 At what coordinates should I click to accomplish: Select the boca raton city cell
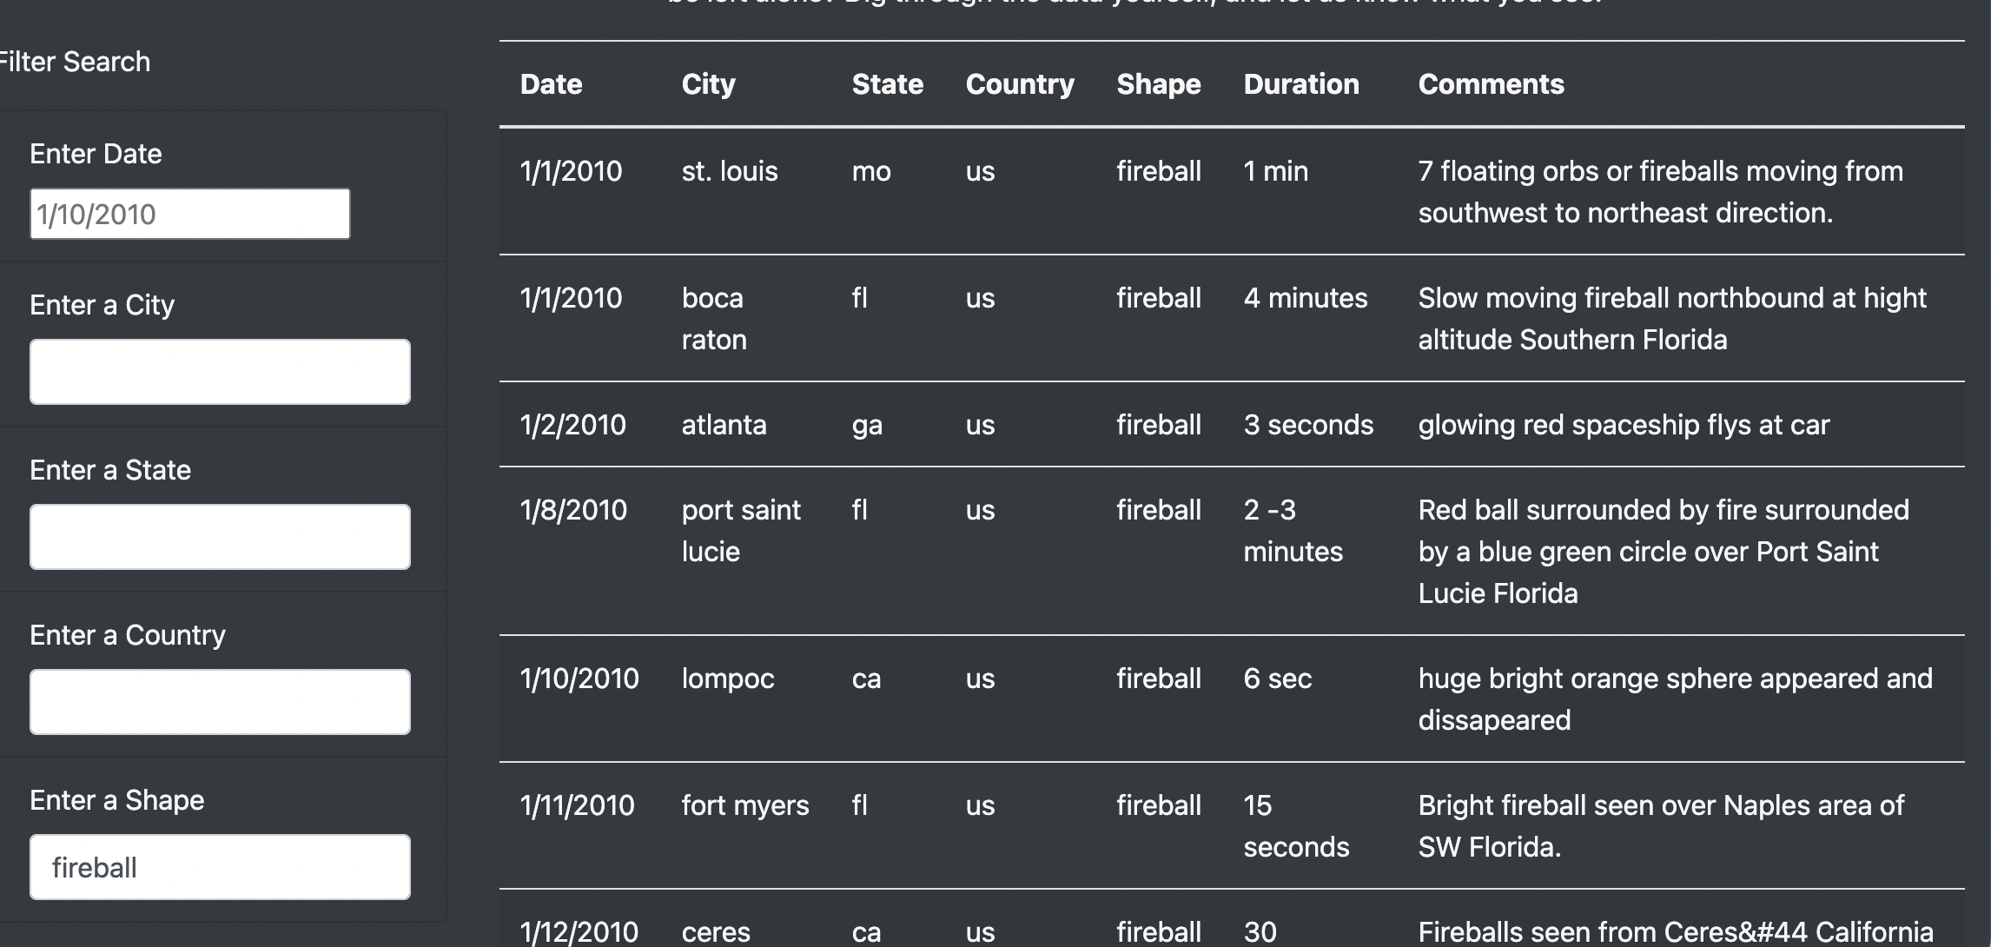(x=714, y=319)
